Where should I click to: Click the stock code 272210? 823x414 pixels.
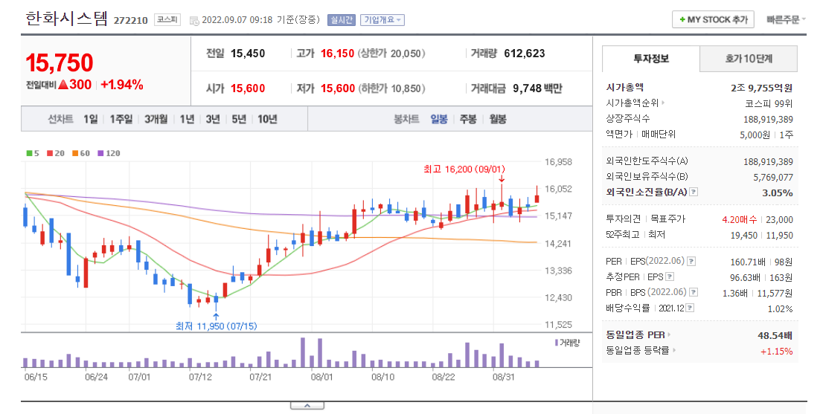[x=131, y=21]
